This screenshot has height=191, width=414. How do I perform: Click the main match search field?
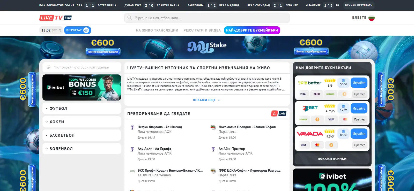(x=207, y=18)
